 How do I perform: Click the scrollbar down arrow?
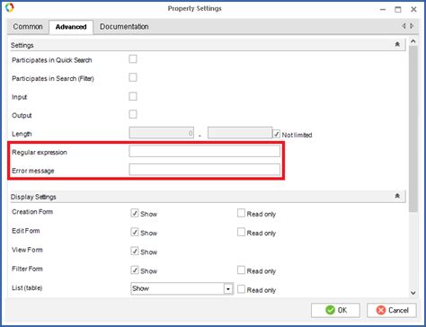click(413, 293)
